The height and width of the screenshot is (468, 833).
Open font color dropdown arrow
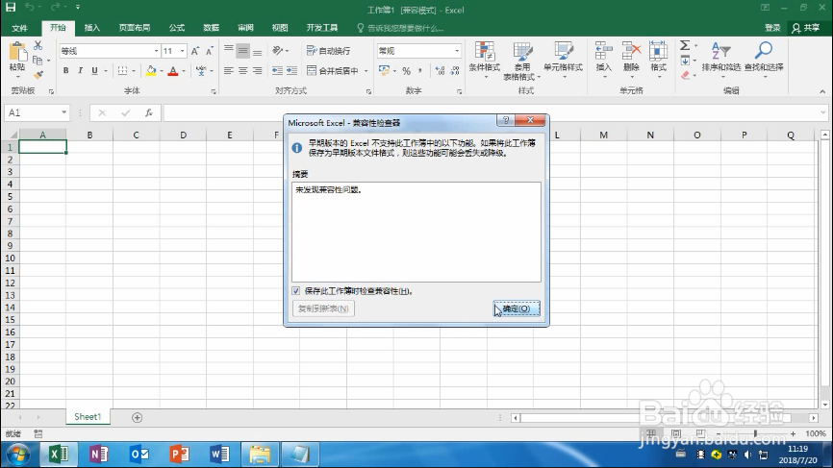click(184, 70)
